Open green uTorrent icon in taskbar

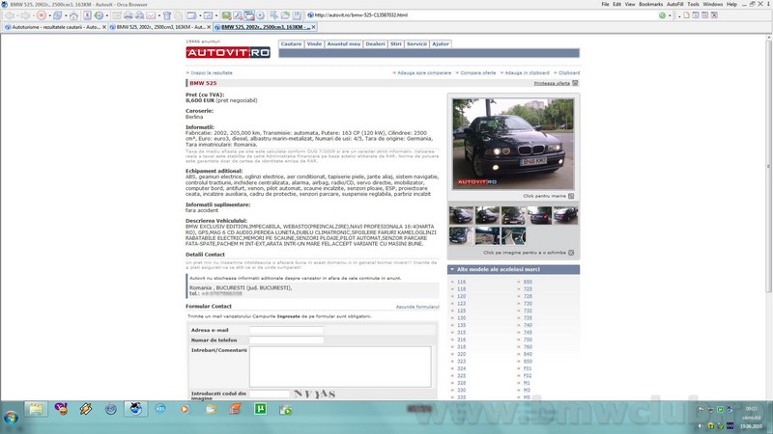point(260,409)
